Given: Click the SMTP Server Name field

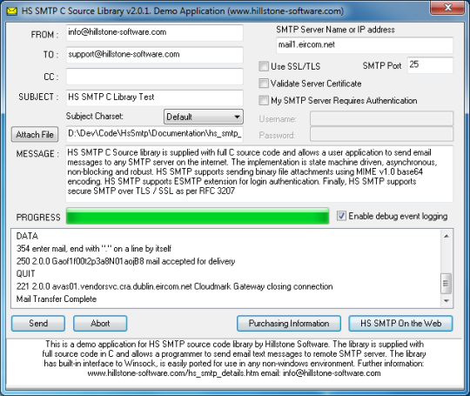Looking at the screenshot, I should pyautogui.click(x=365, y=45).
